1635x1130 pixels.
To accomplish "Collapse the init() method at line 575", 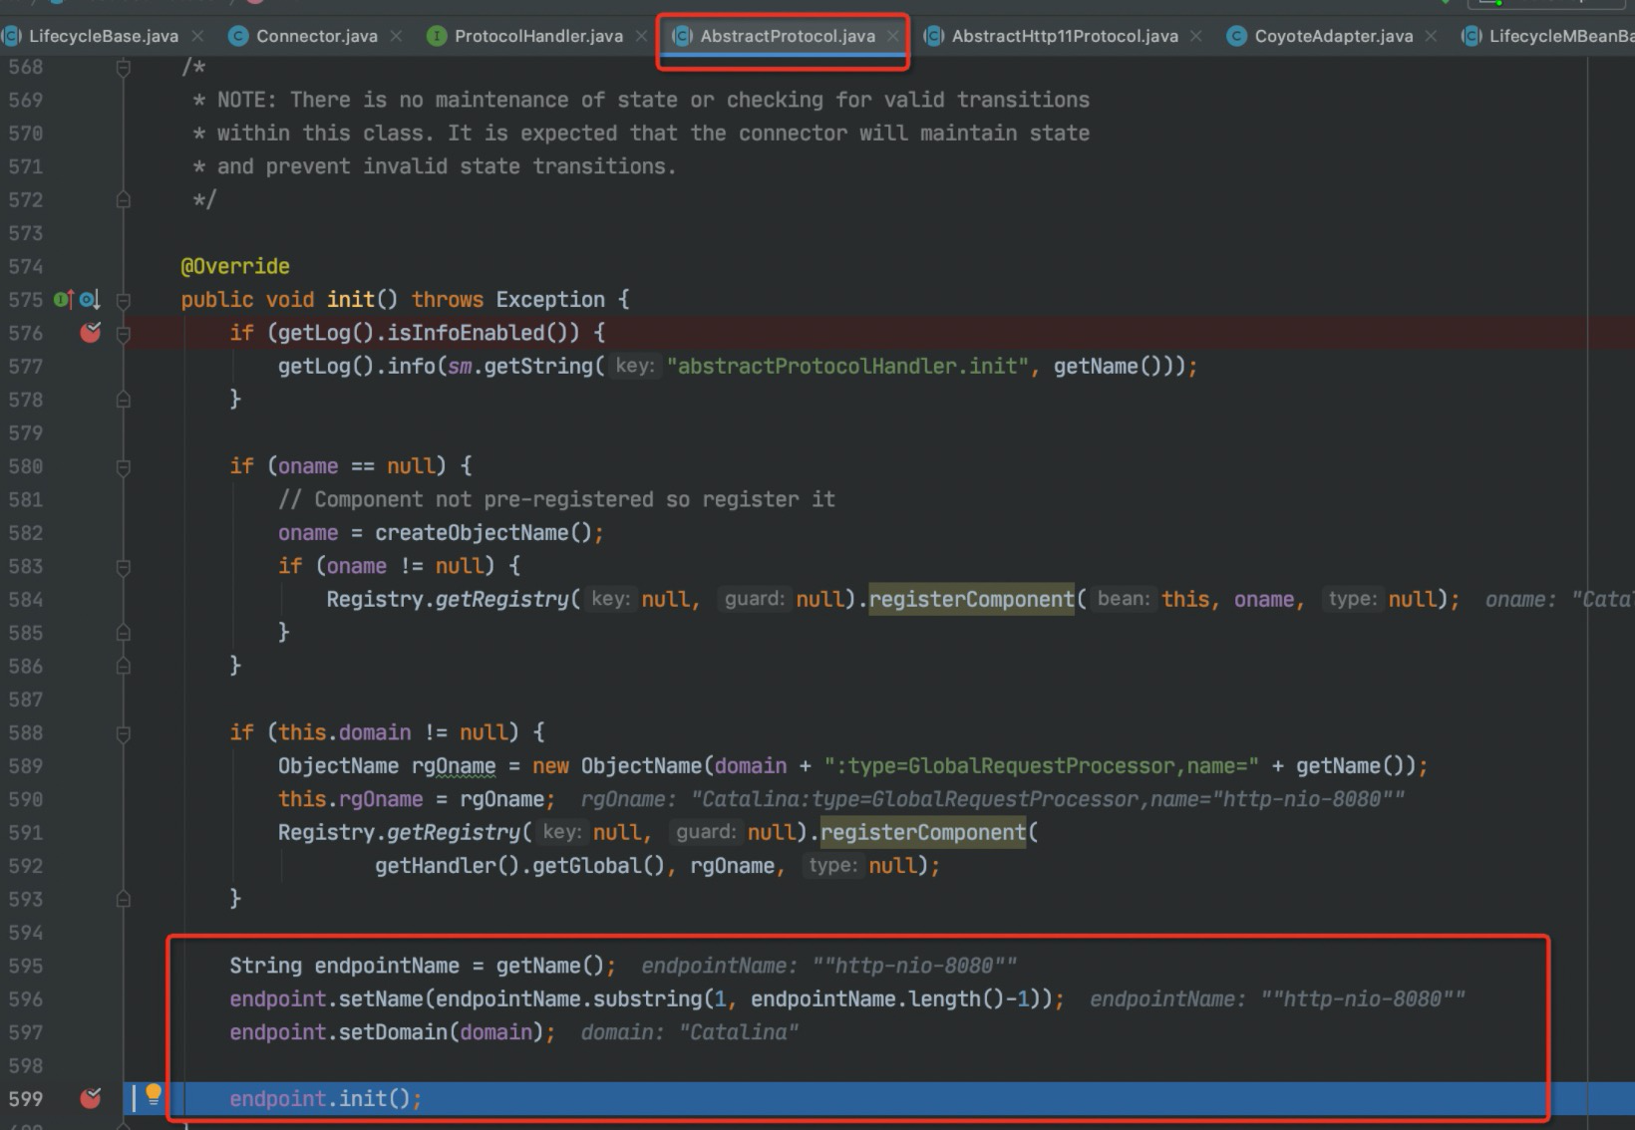I will [x=124, y=300].
